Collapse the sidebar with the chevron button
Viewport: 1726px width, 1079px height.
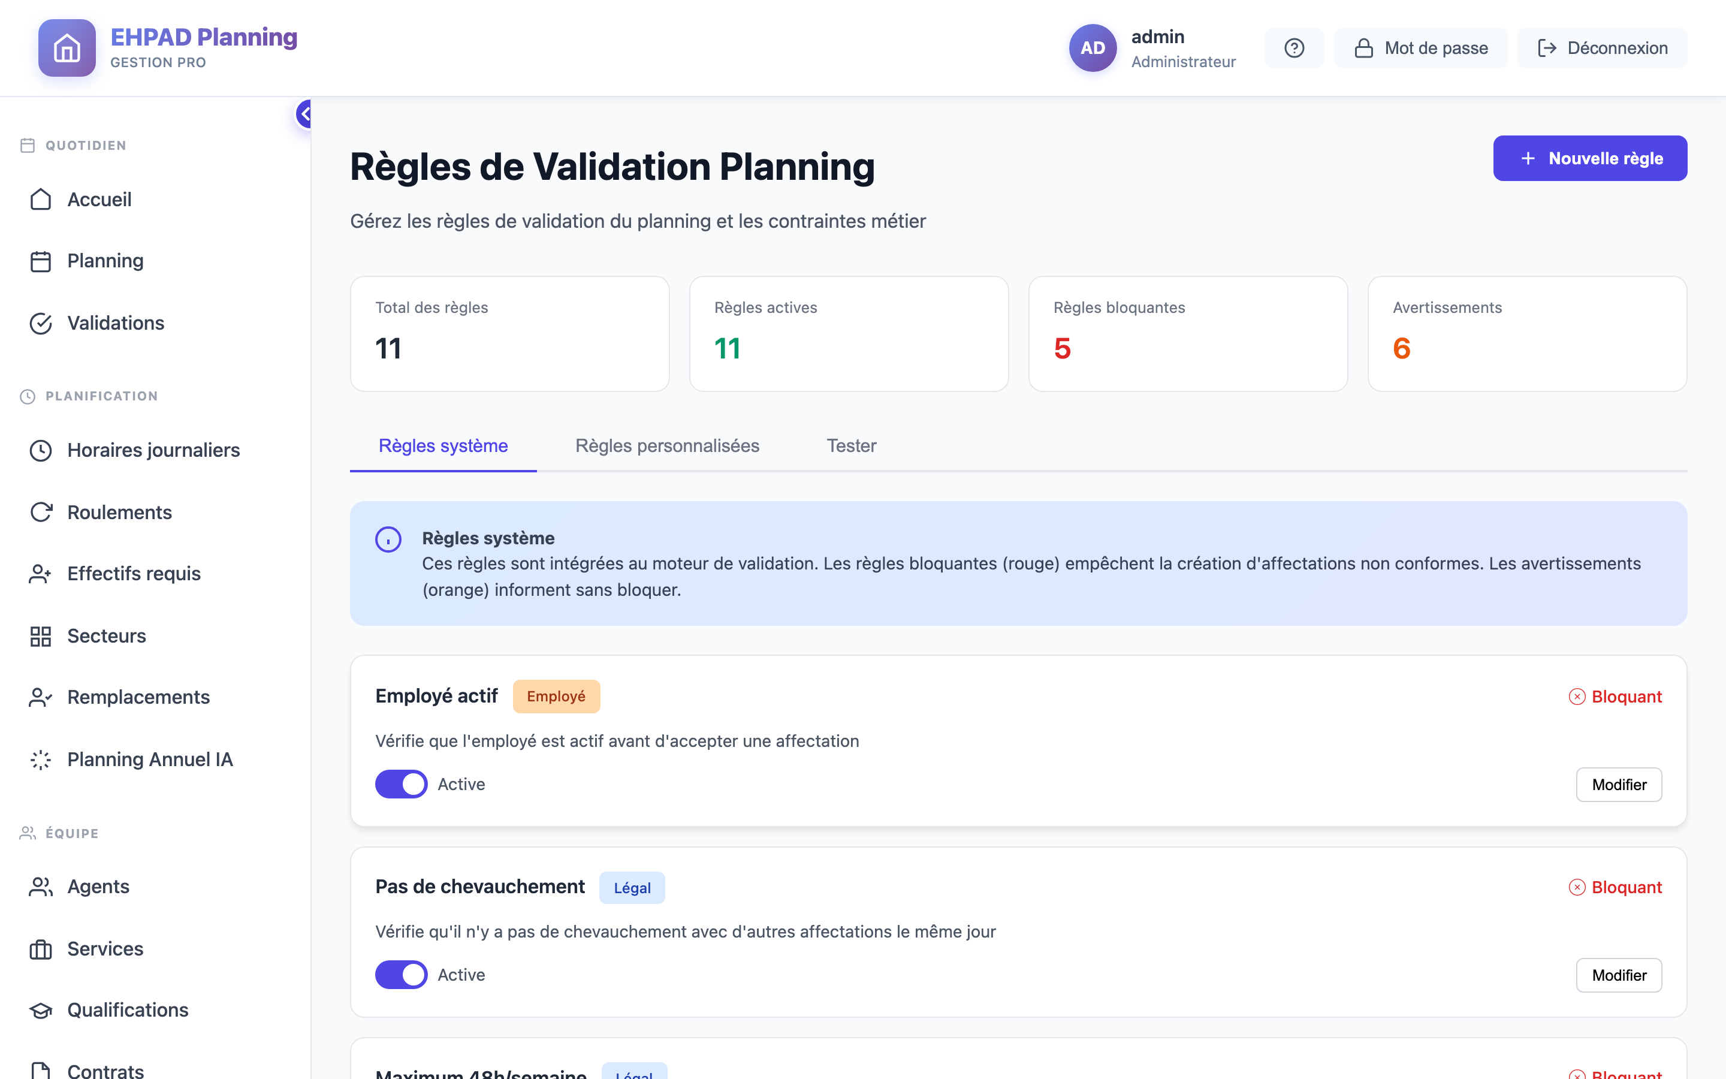pos(304,114)
